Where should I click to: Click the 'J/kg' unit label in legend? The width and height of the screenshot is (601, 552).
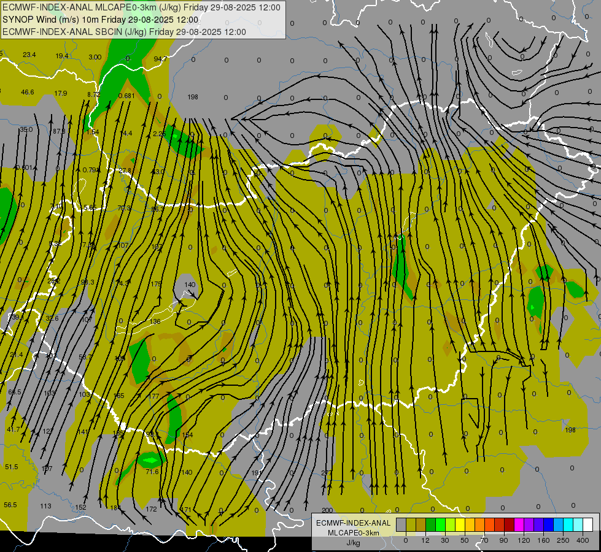[x=353, y=543]
